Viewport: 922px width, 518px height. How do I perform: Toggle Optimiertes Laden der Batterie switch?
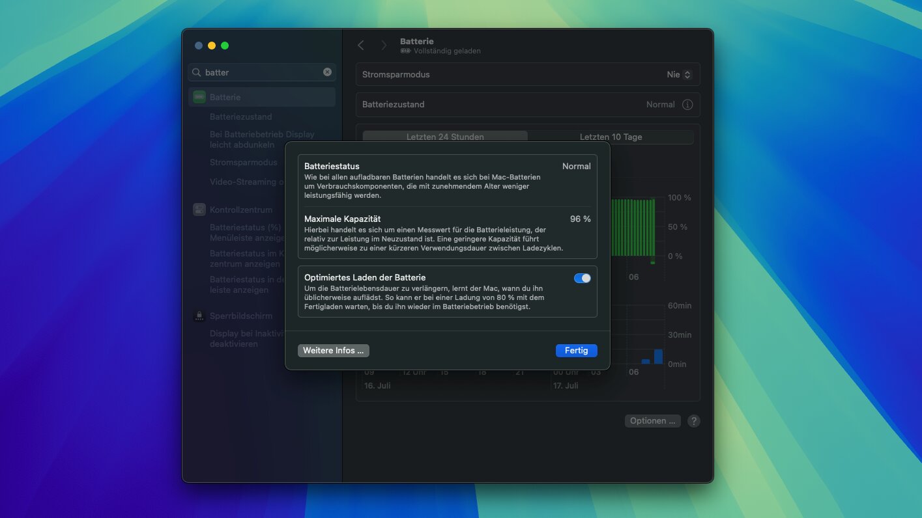[582, 278]
